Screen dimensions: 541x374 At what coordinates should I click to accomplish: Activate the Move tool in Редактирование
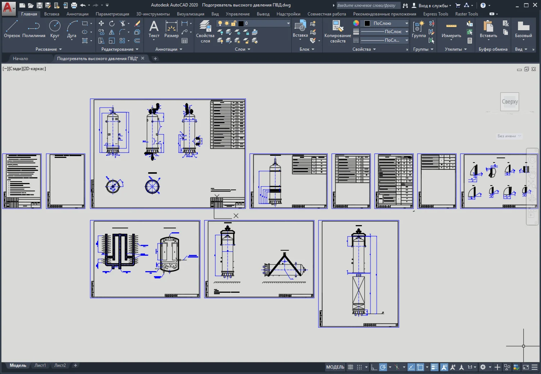101,23
